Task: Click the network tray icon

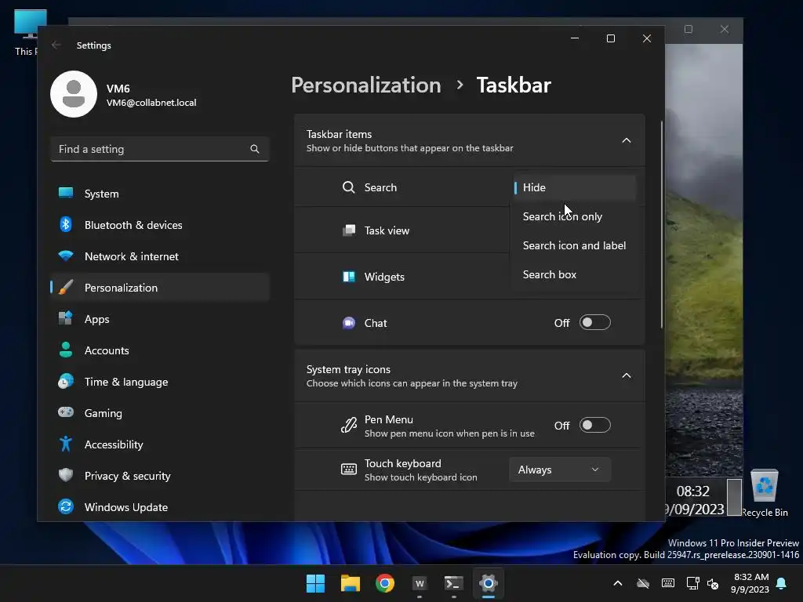Action: coord(693,583)
